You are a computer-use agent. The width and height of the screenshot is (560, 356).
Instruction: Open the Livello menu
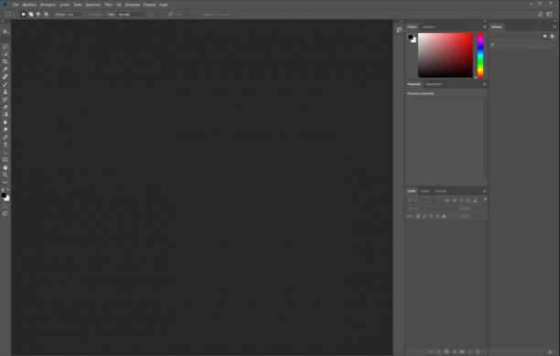pos(65,5)
